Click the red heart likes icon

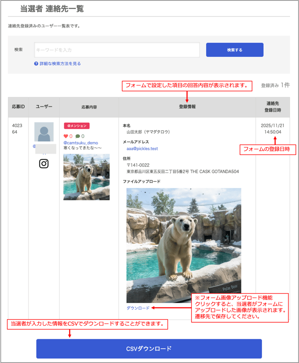[x=66, y=136]
